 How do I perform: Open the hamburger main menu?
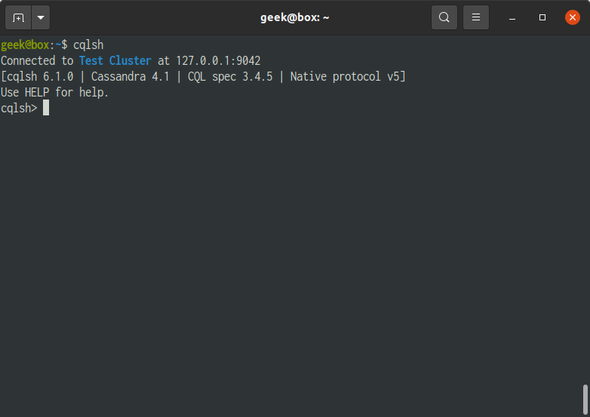(x=476, y=17)
